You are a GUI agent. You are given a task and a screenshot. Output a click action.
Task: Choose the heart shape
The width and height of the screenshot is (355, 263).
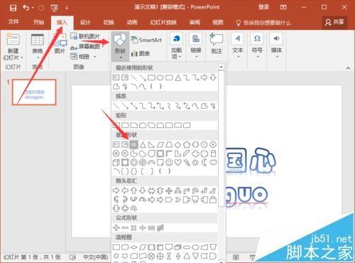tap(178, 162)
